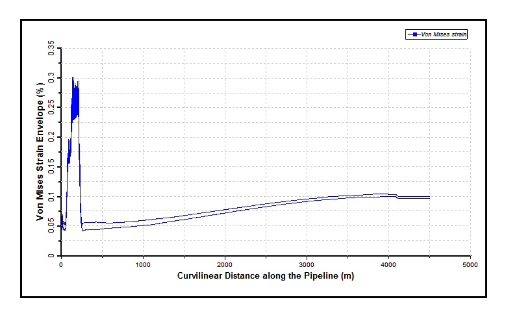Click the 0.3 tick label on the Y-axis
Viewport: 506px width, 317px height.
[52, 78]
